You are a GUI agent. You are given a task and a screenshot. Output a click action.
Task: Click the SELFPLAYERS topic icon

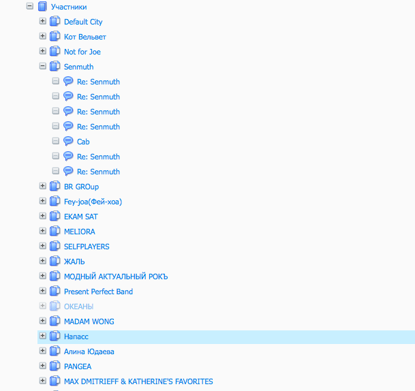tap(55, 247)
